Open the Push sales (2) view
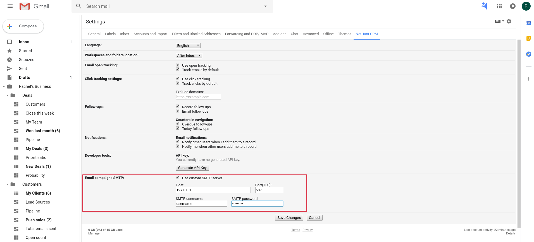The image size is (534, 242). (39, 220)
